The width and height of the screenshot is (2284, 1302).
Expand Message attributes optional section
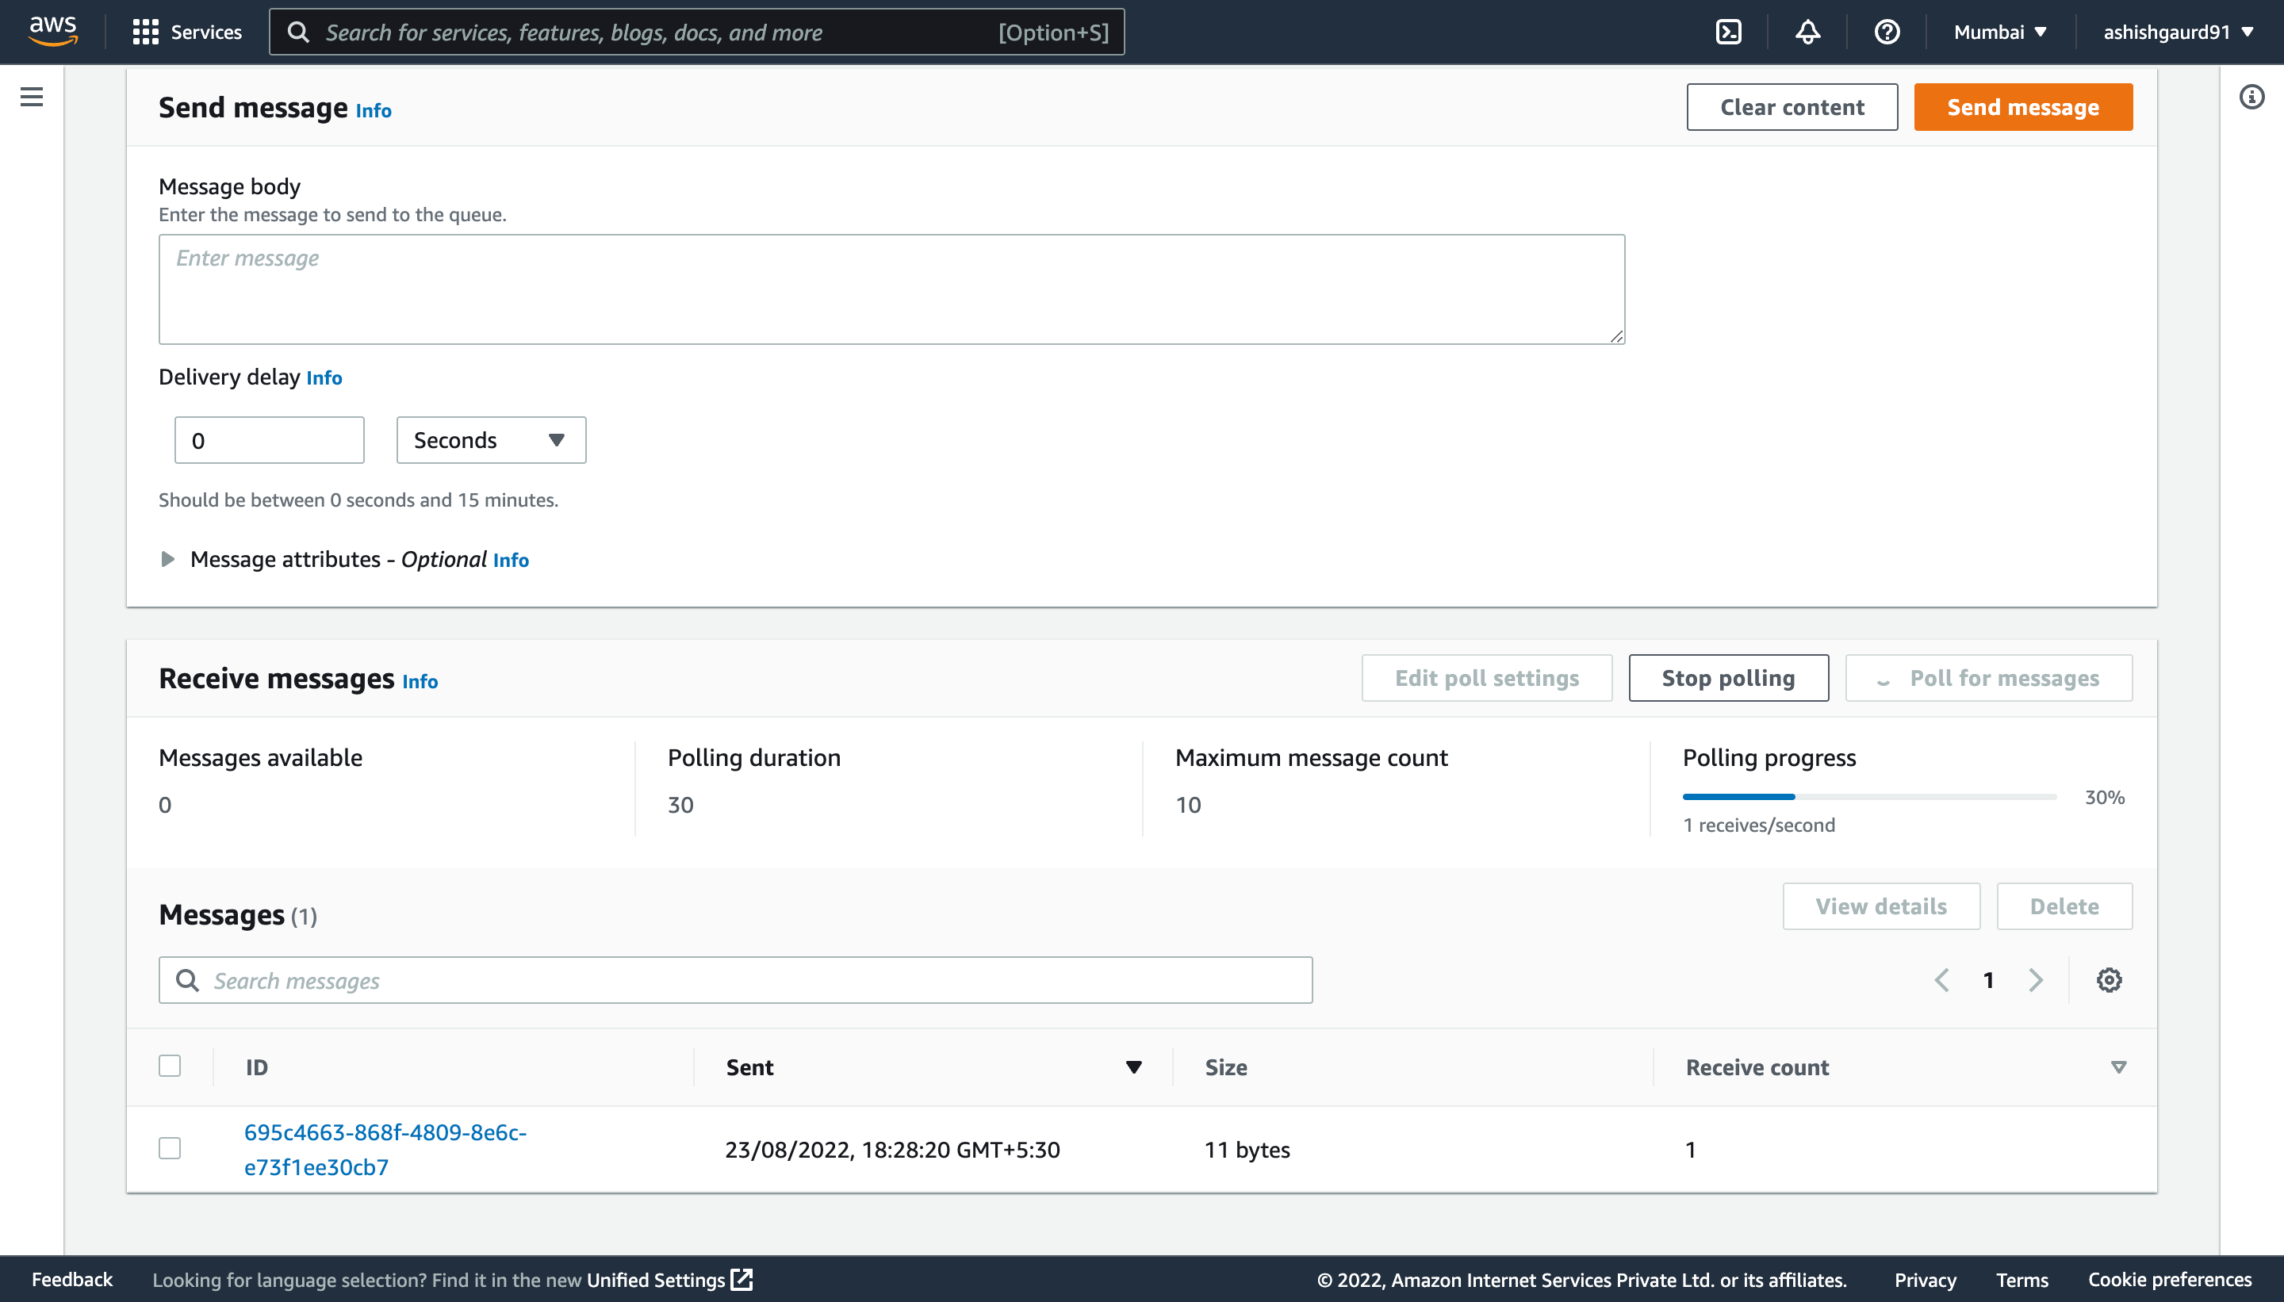tap(167, 559)
